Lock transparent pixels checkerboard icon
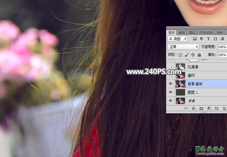The height and width of the screenshot is (157, 227). [180, 55]
